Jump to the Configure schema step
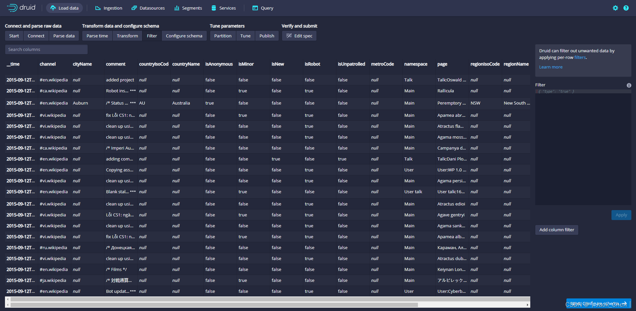Screen dimensions: 636x311 coord(184,36)
